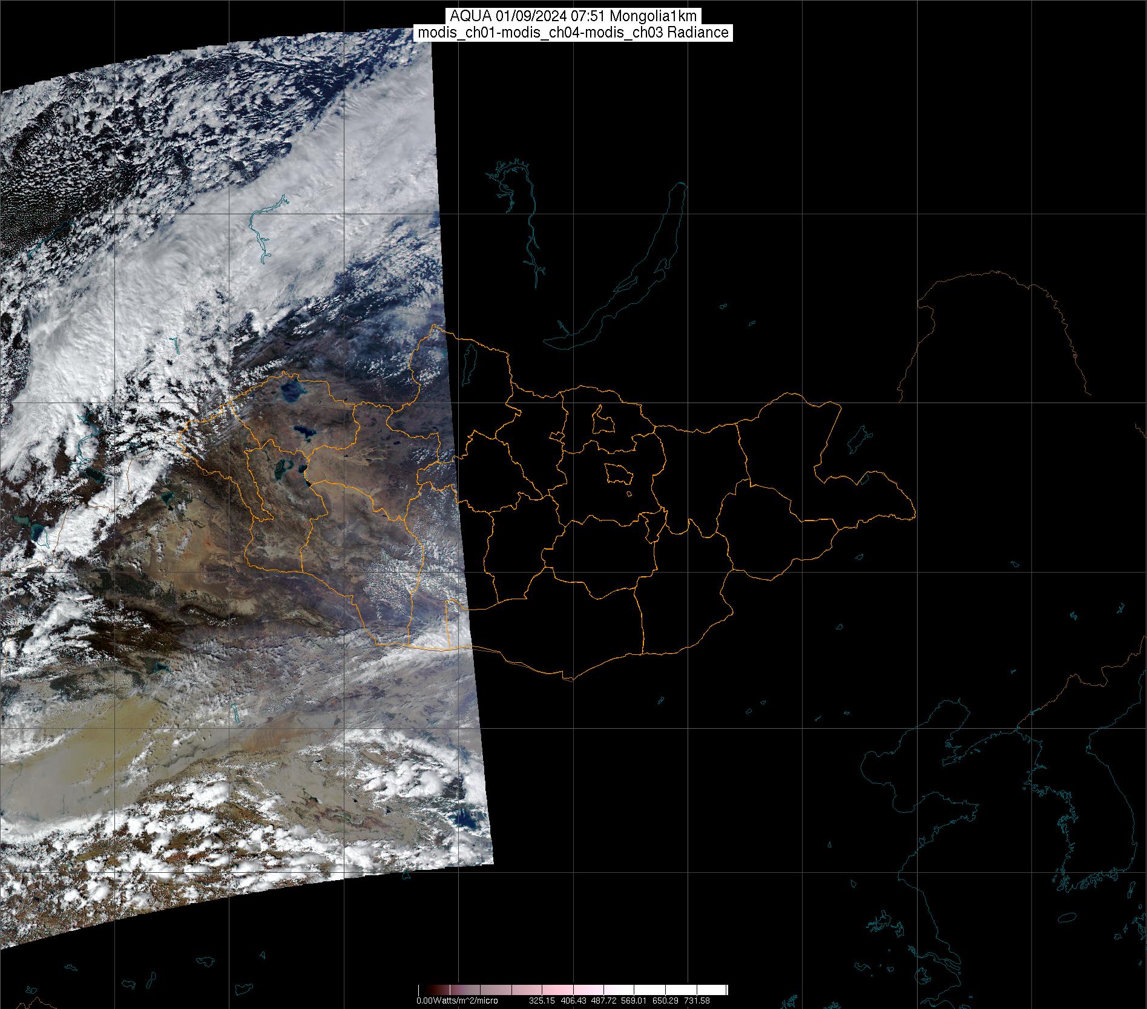Click the "modis_ch01-modis_ch04-modis_ch03 Radiance" subtitle
The image size is (1147, 1009).
[573, 33]
